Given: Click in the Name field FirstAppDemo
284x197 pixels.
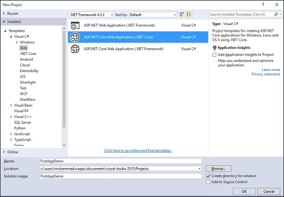Looking at the screenshot, I should point(120,161).
